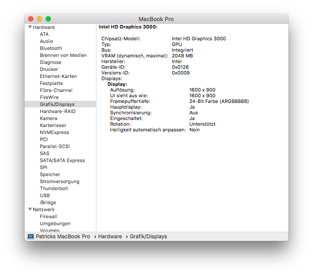This screenshot has height=276, width=313.
Task: Click the bold Display subheading
Action: (x=117, y=85)
